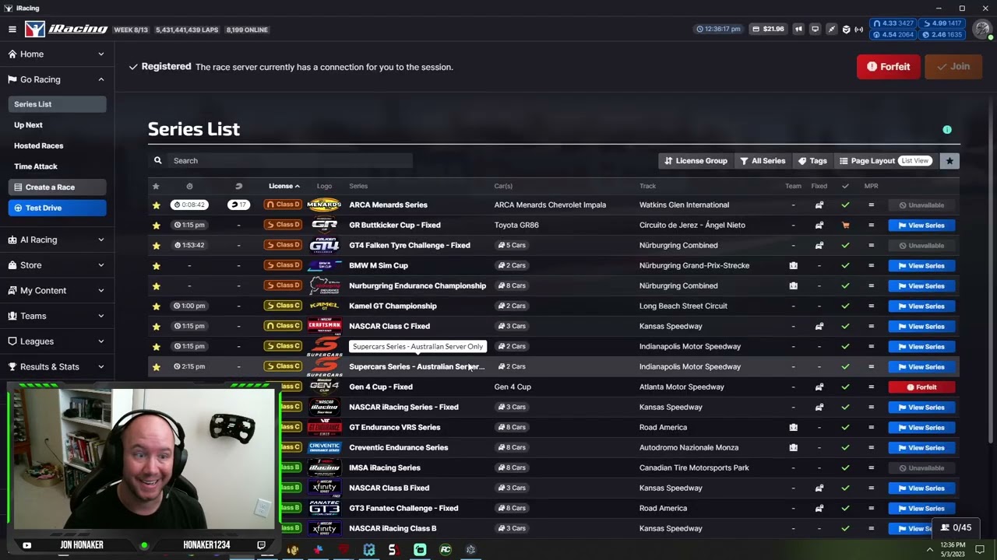Open the Tags filter
This screenshot has width=997, height=560.
[812, 161]
